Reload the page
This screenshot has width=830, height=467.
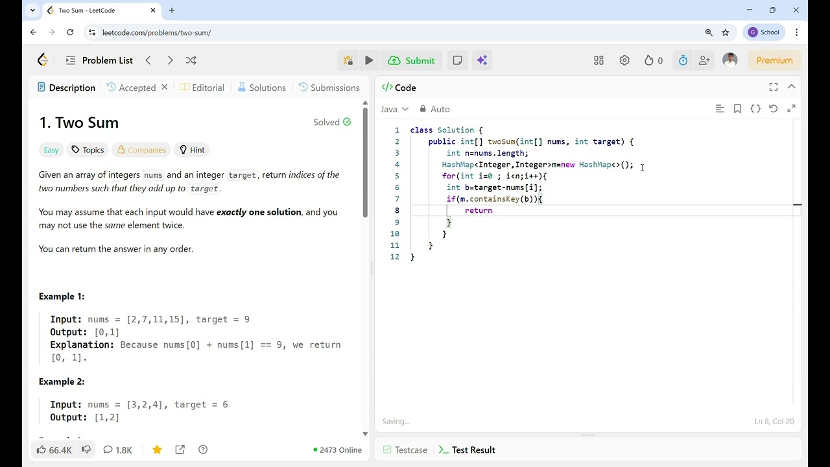(70, 32)
